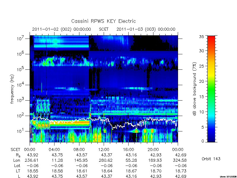Viewport: 237px width, 178px height.
Task: Click the frequency tick label for 10 to the 4
Action: 21,85
